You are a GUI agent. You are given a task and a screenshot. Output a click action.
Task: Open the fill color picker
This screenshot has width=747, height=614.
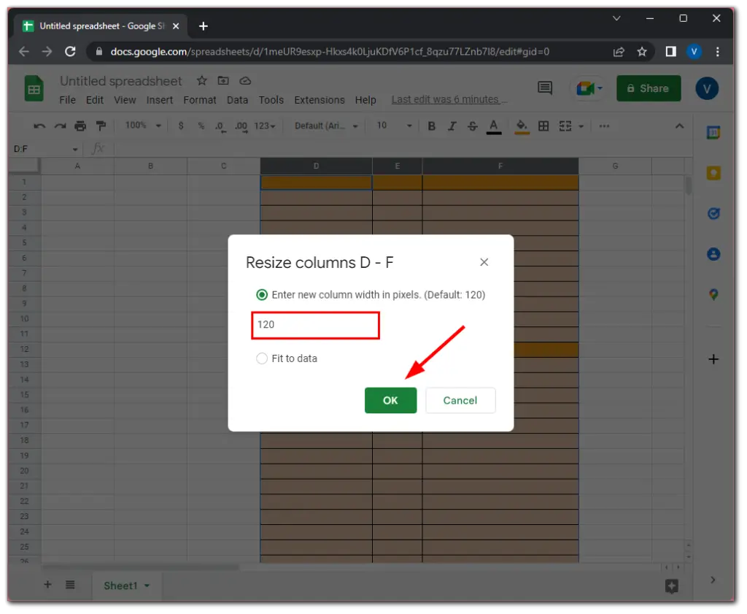coord(522,126)
